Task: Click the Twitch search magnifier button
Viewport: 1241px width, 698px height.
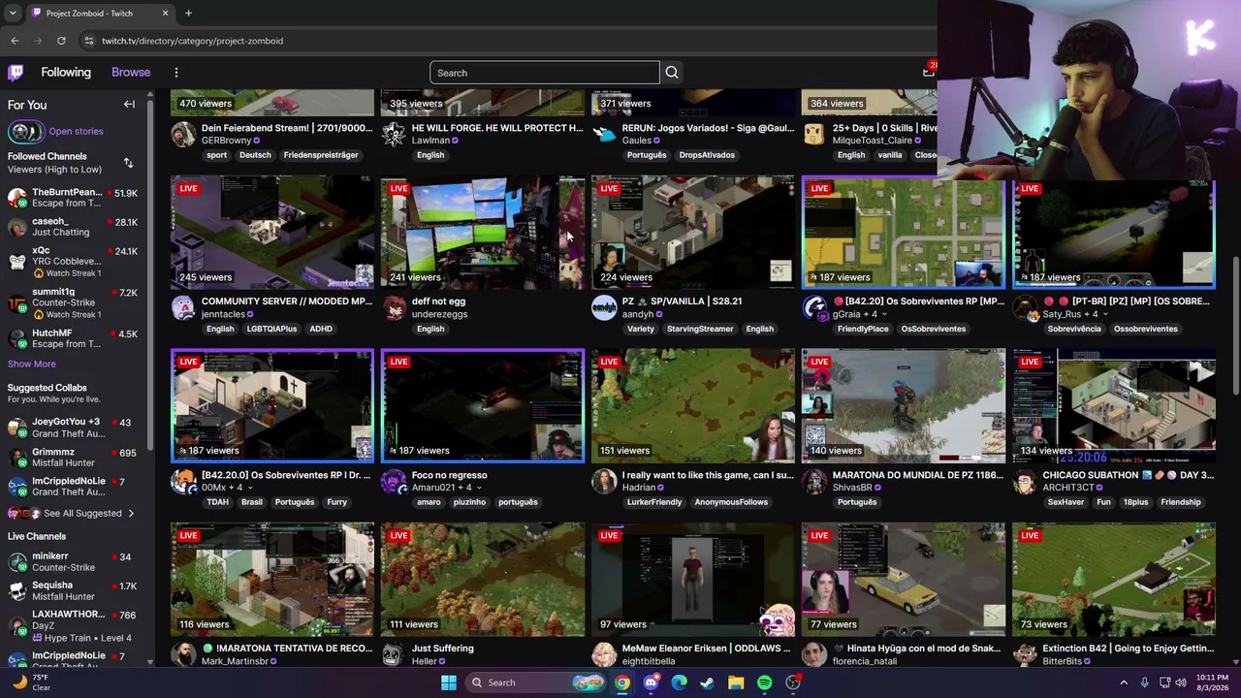Action: pyautogui.click(x=671, y=73)
